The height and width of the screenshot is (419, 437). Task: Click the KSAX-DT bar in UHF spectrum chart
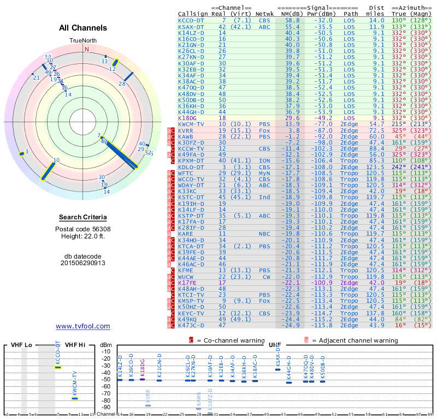coord(278,369)
